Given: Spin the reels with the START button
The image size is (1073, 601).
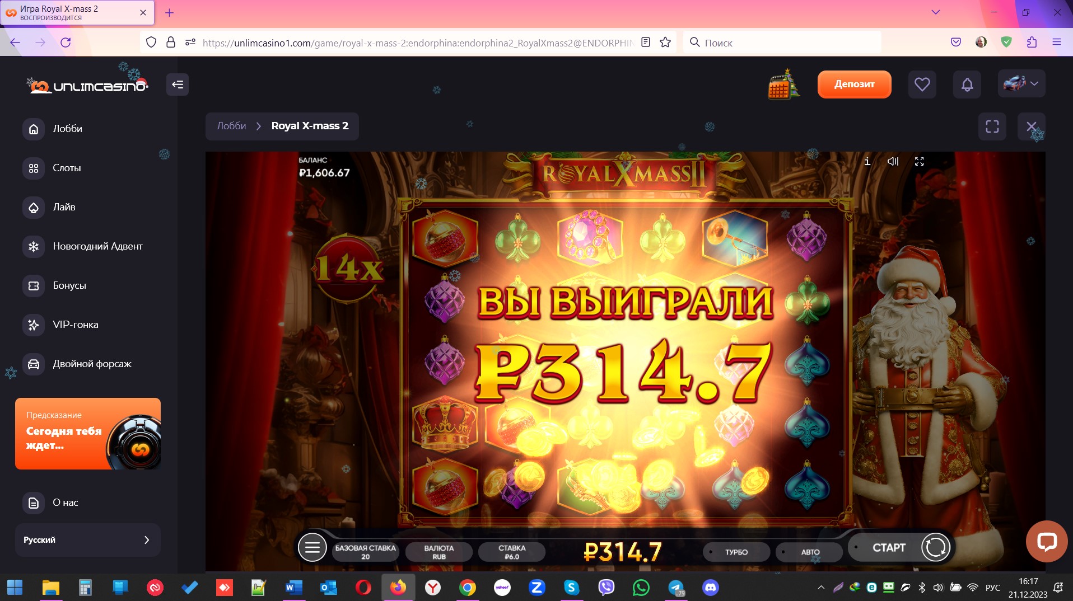Looking at the screenshot, I should (901, 547).
